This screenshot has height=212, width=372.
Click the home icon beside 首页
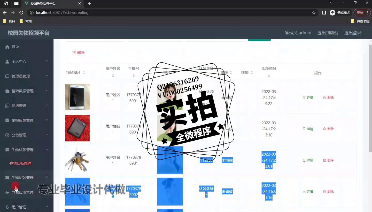[7, 47]
